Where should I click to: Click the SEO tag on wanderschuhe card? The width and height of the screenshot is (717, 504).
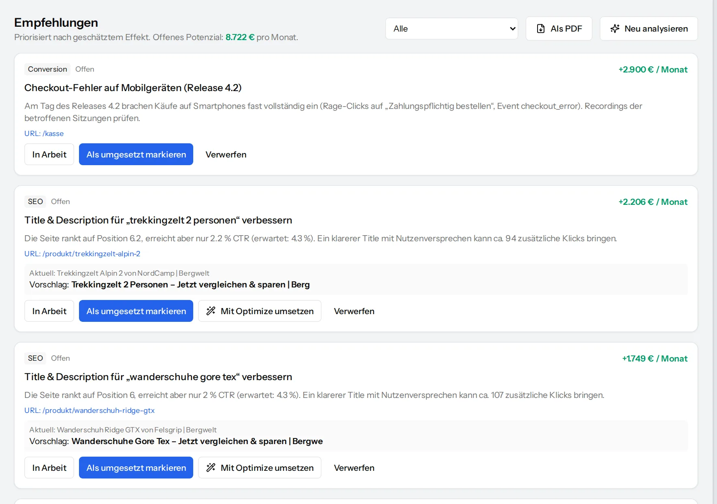tap(35, 358)
